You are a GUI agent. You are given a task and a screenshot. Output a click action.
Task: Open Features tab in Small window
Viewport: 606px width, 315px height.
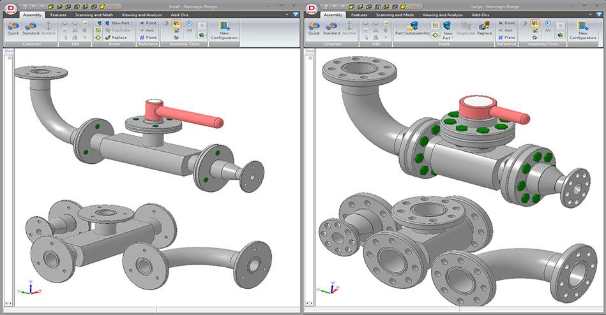(x=58, y=14)
